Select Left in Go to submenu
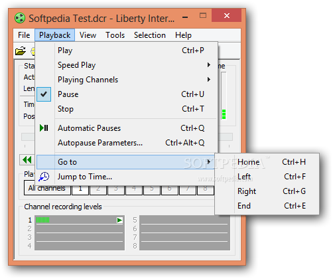This screenshot has width=333, height=279. pyautogui.click(x=267, y=177)
